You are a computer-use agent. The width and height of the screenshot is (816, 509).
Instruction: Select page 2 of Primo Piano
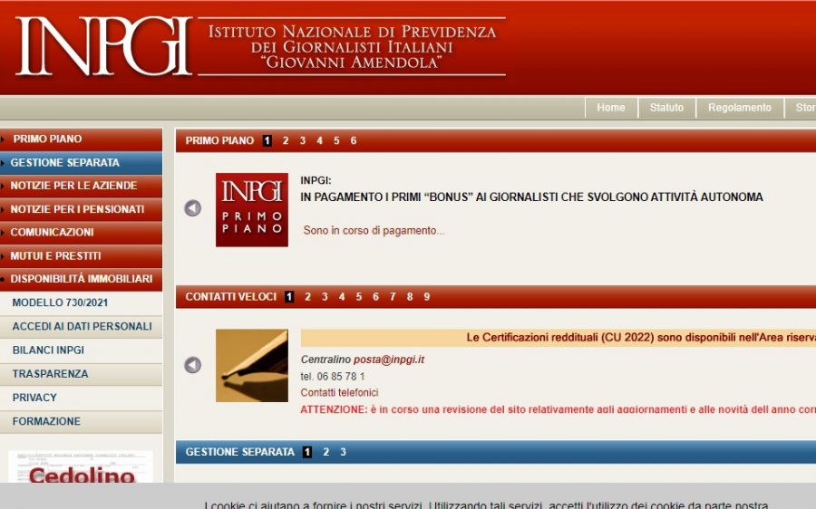point(286,140)
